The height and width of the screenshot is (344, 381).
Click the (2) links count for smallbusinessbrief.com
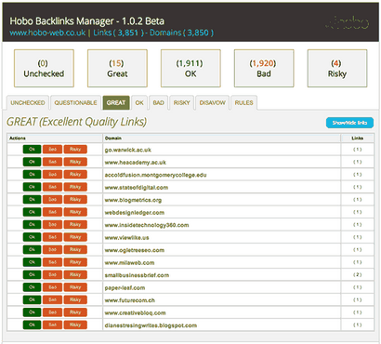pyautogui.click(x=358, y=274)
